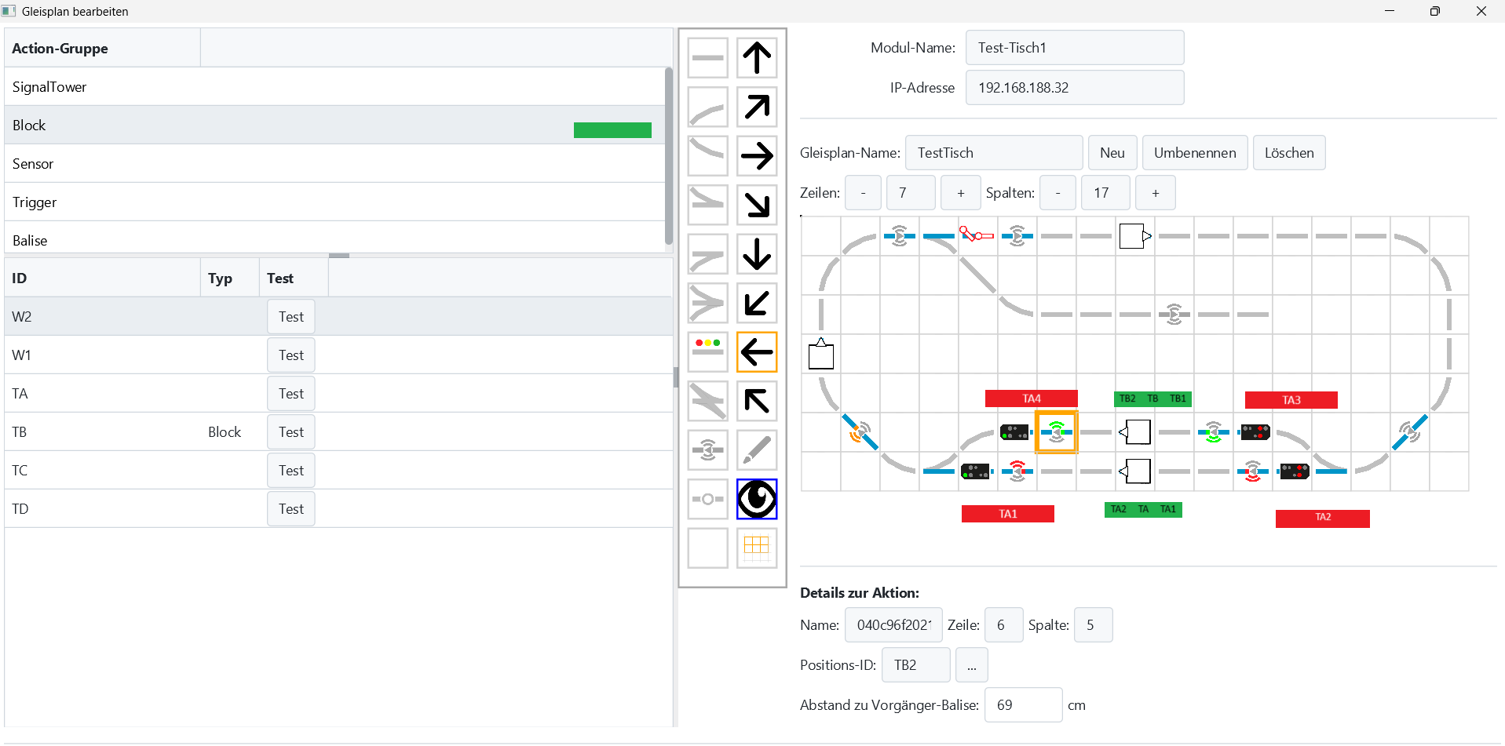Select the down-right diagonal arrow tool
This screenshot has width=1505, height=746.
point(757,205)
